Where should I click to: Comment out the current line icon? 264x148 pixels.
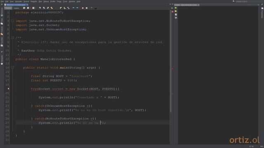pyautogui.click(x=92, y=8)
